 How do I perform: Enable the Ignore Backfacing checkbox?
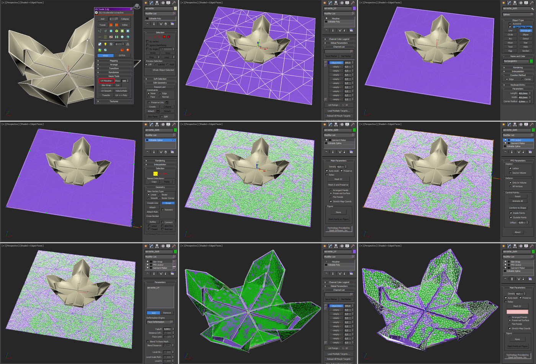[147, 45]
